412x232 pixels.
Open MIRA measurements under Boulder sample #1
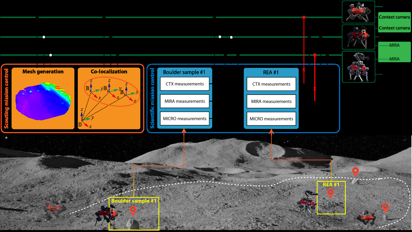click(185, 101)
